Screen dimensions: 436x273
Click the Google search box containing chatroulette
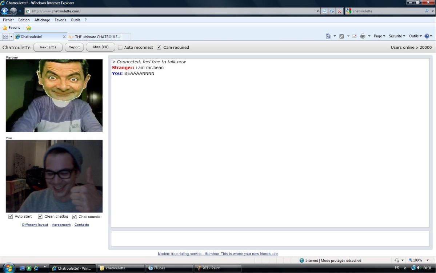388,11
